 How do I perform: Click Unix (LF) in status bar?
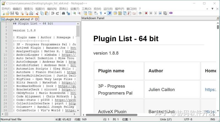[x=166, y=119]
